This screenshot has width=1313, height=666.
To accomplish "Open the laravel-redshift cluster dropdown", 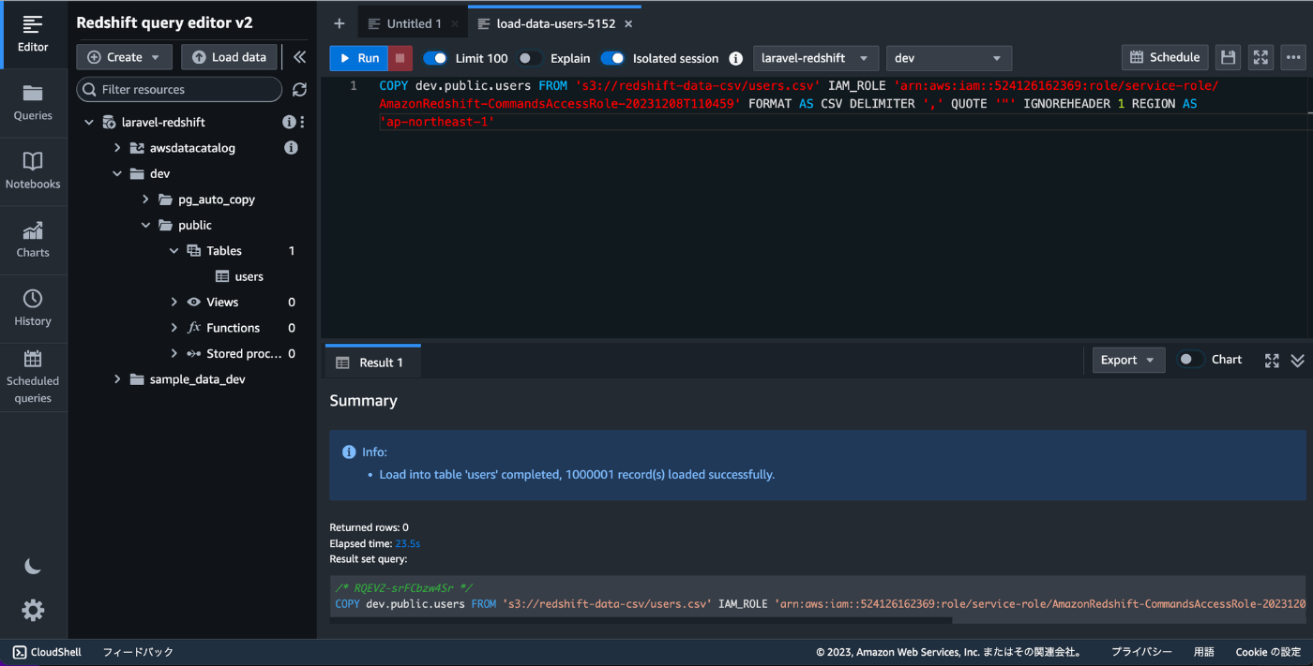I will (816, 58).
